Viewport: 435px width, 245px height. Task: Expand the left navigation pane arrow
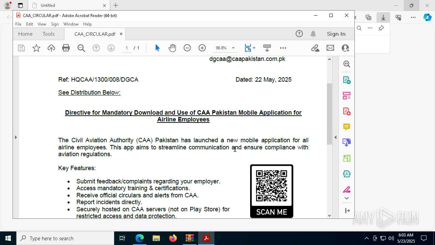point(16,137)
